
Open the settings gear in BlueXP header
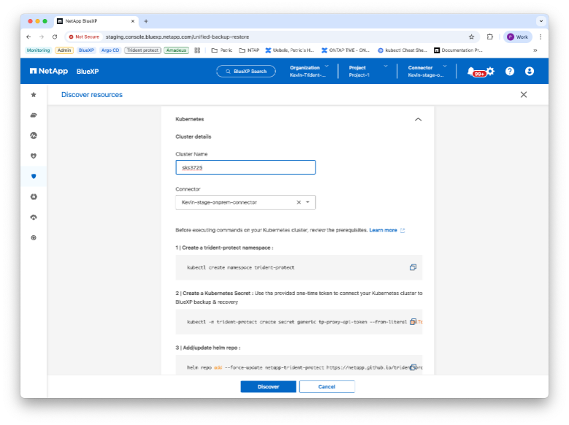(490, 71)
